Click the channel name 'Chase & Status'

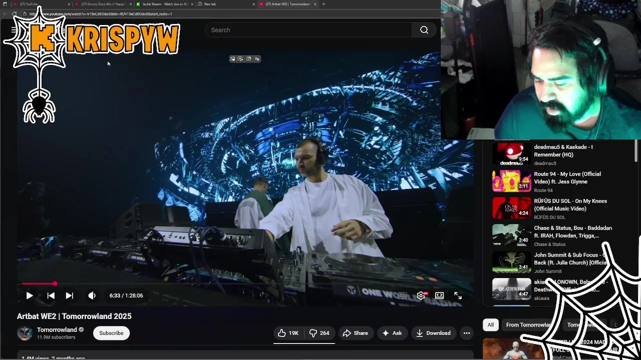point(550,244)
